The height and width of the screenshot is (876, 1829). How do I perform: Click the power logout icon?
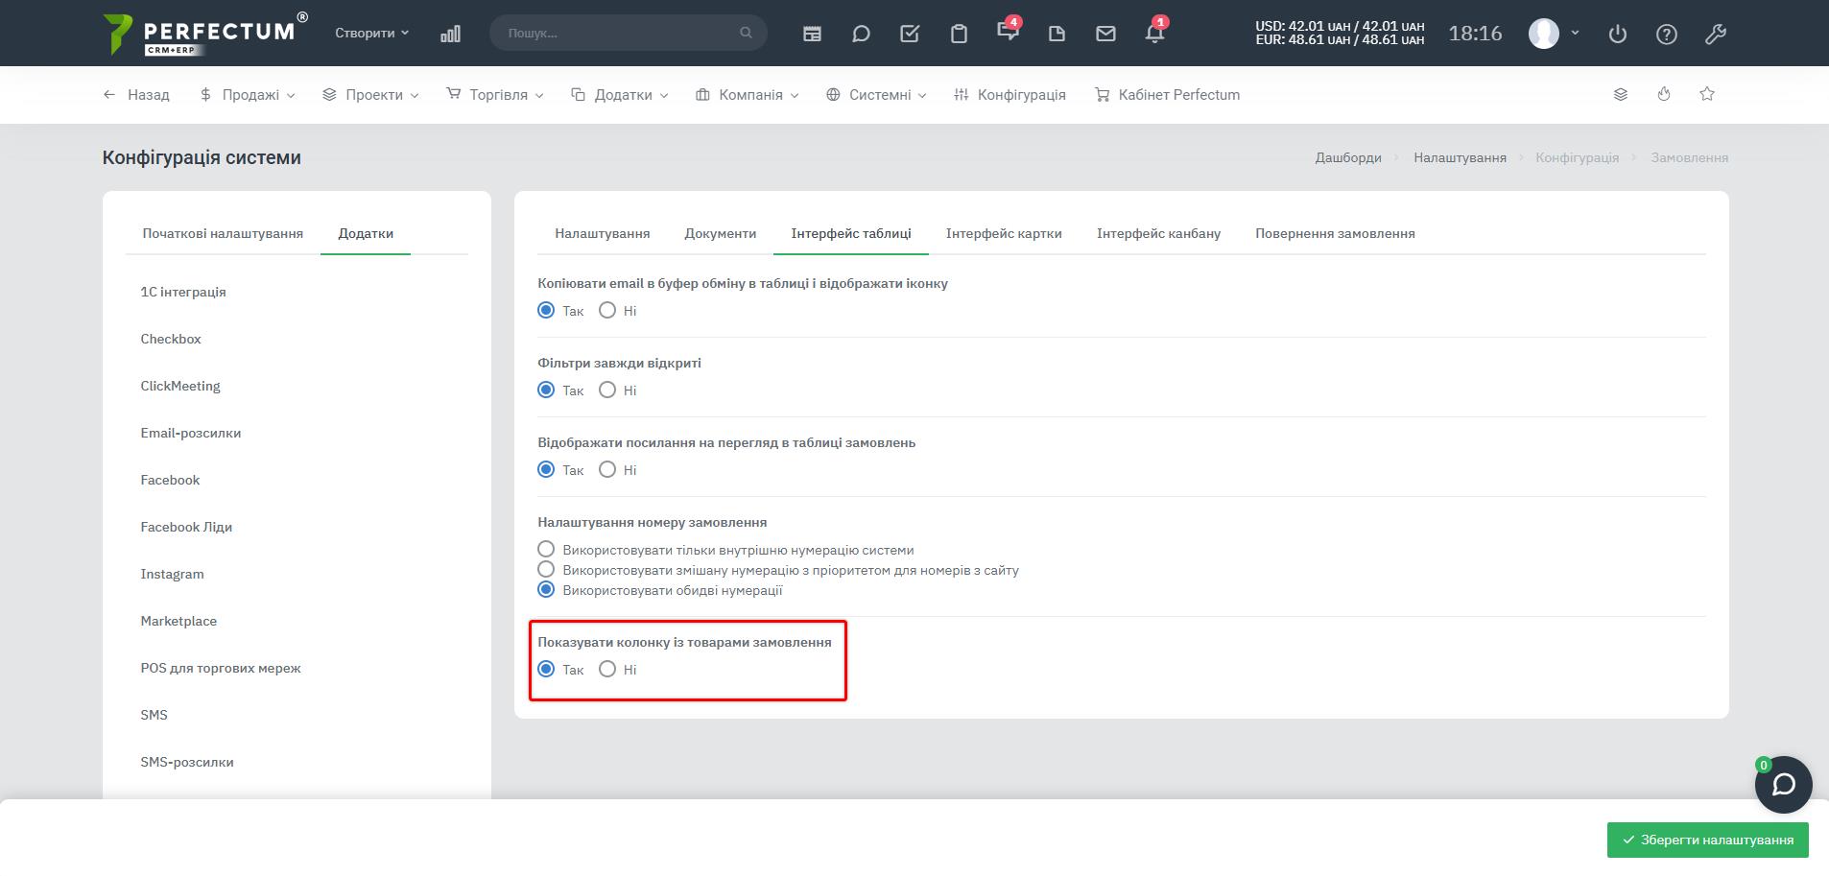1618,34
